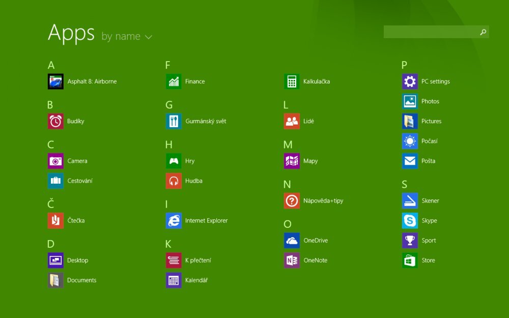This screenshot has height=318, width=509.
Task: Open the Hudba headphones icon
Action: point(174,181)
